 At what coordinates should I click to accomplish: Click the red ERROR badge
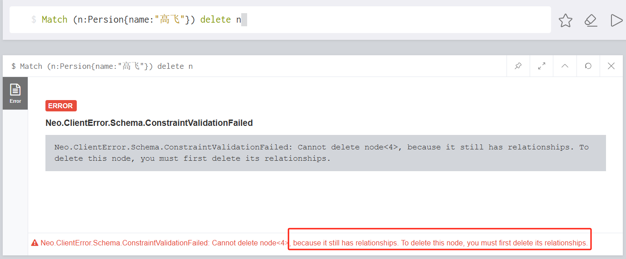61,106
